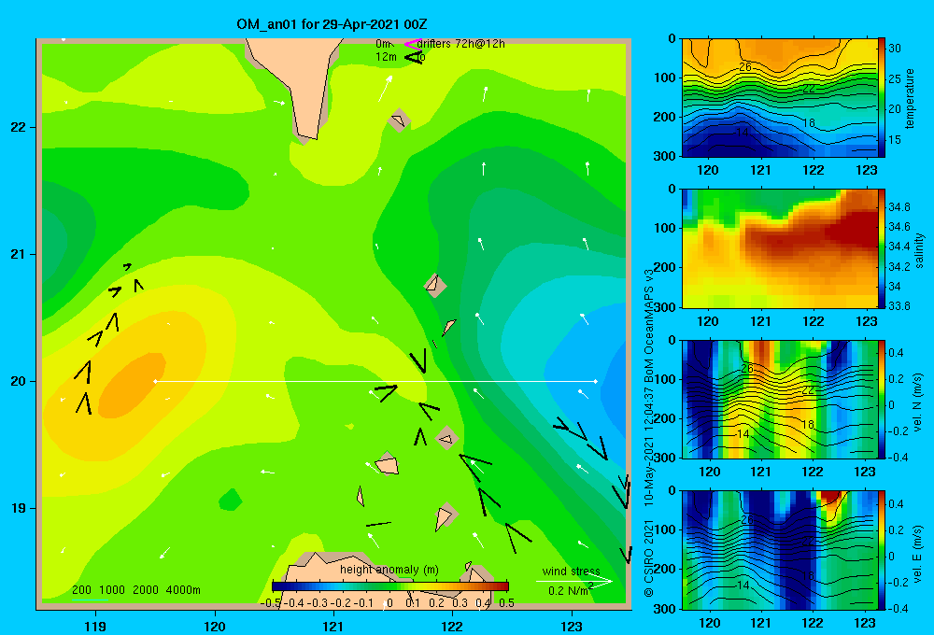Screen dimensions: 934x635
Task: Click the "BoM OceanMAPS v3" credit text
Action: coord(649,325)
